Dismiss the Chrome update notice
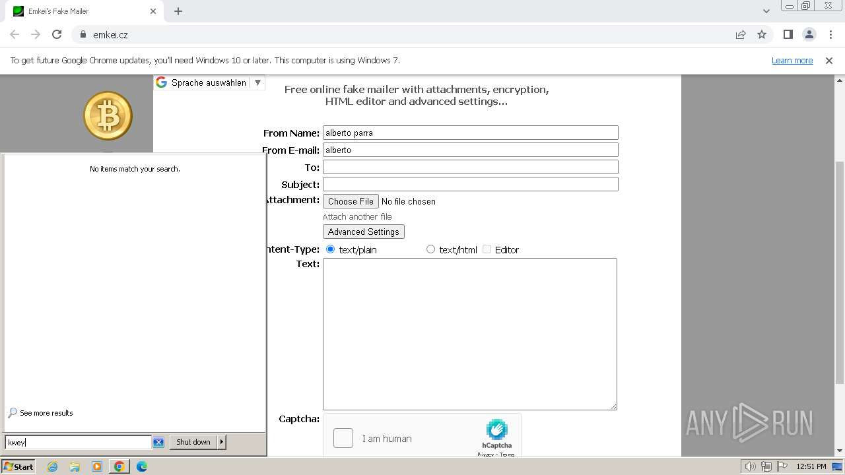The image size is (845, 475). [829, 61]
